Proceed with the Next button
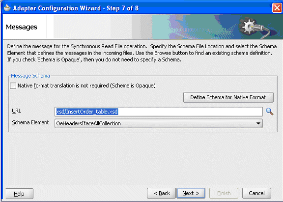This screenshot has width=283, height=202. (x=191, y=193)
